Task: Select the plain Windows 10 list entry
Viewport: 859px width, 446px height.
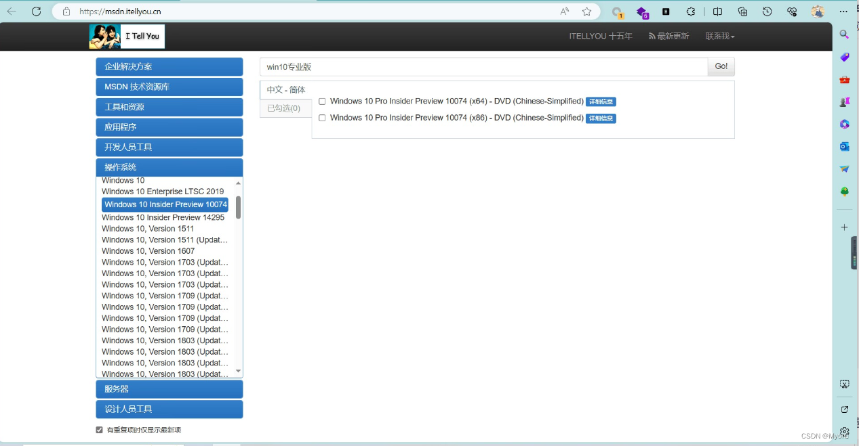Action: click(x=123, y=181)
